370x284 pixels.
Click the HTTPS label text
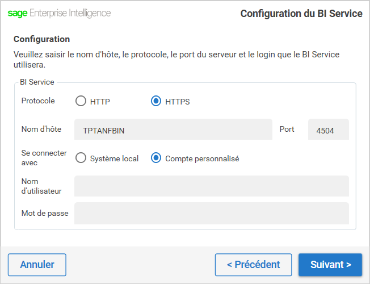[178, 102]
